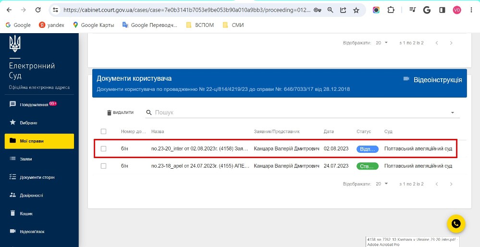Click the blue Відп... status badge

pyautogui.click(x=368, y=149)
